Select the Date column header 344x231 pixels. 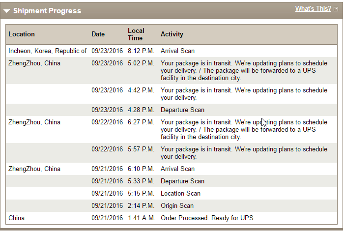pos(98,34)
